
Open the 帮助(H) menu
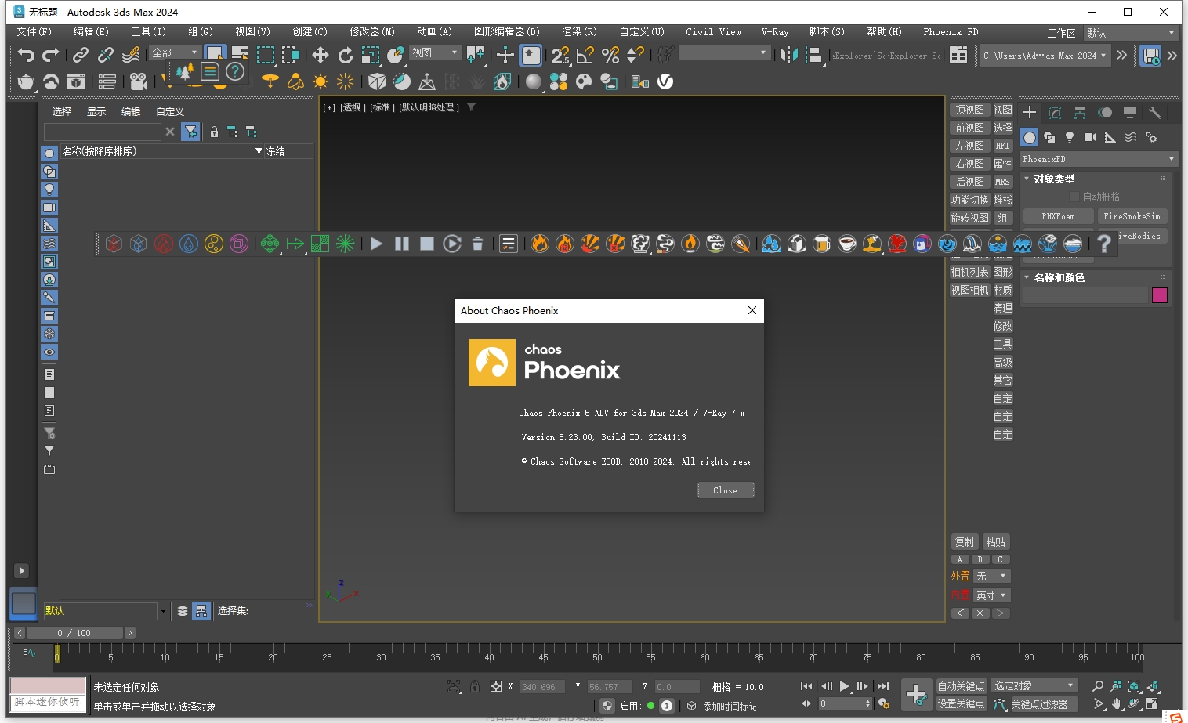[x=884, y=32]
